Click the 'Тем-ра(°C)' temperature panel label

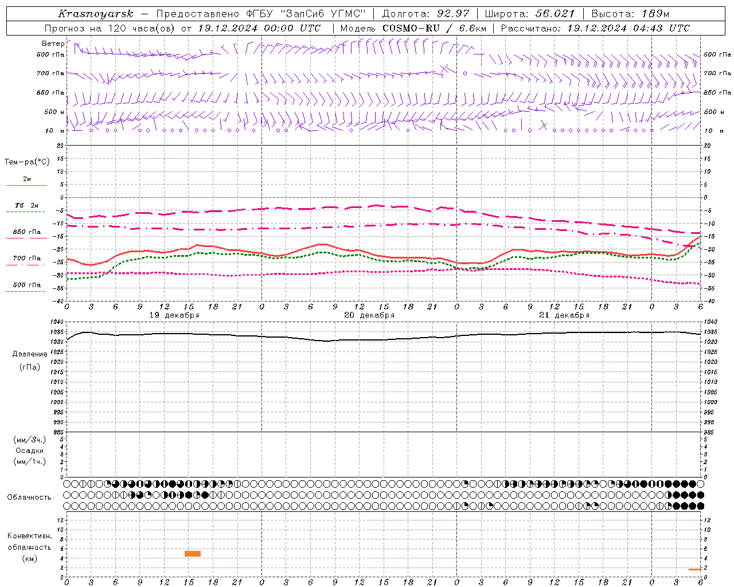(27, 162)
